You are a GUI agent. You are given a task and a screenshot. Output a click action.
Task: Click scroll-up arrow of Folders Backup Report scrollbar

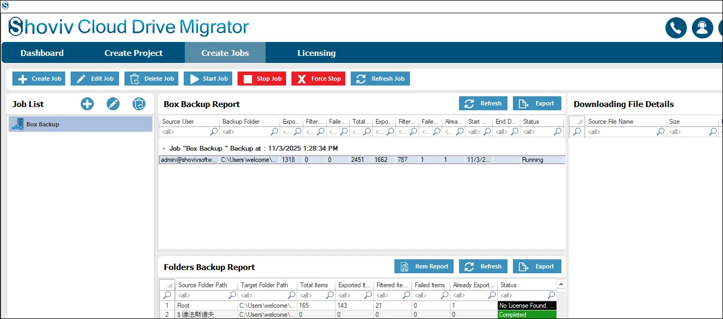tap(561, 284)
